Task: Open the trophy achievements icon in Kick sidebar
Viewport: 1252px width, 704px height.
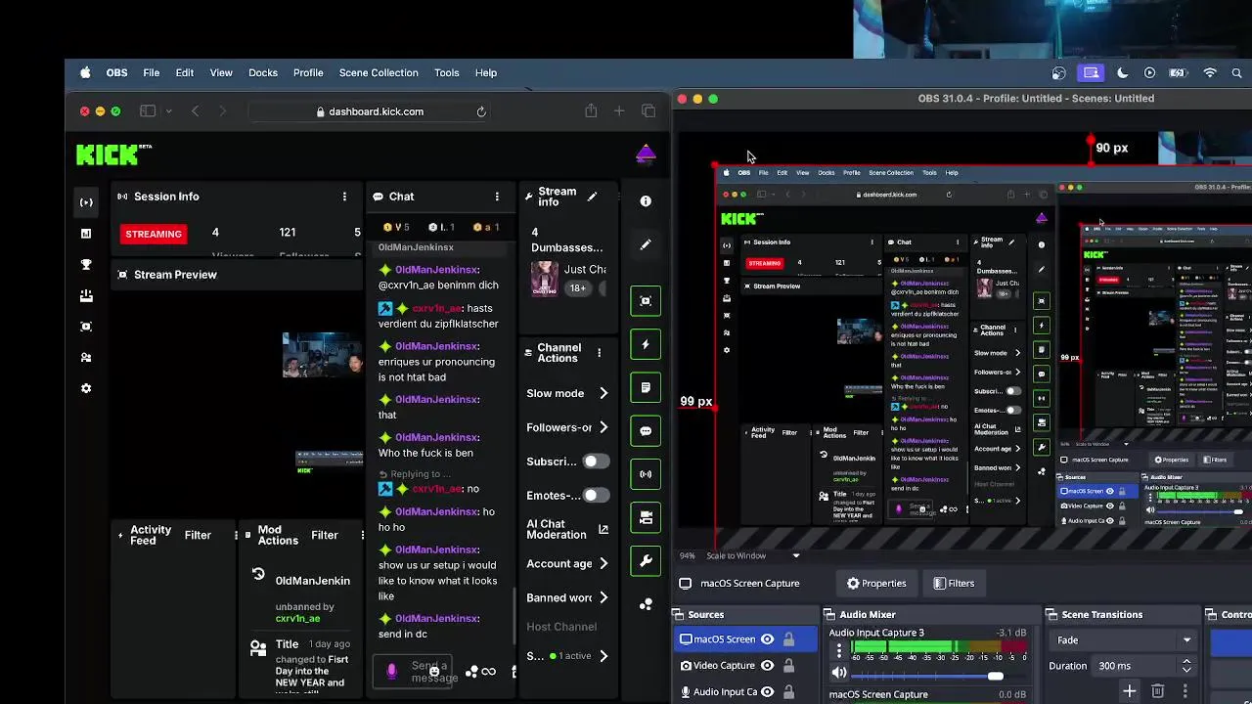Action: [x=86, y=264]
